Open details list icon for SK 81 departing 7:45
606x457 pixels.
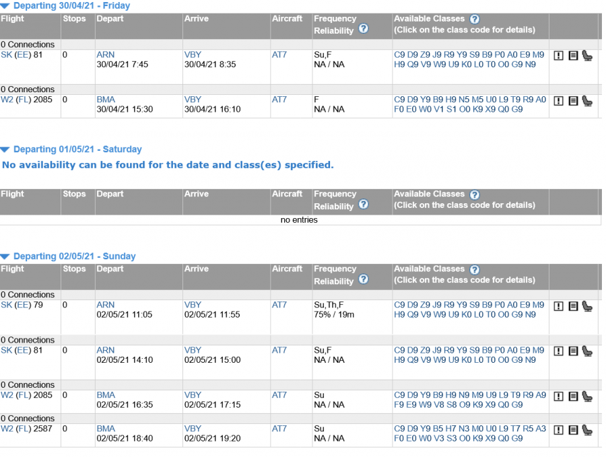click(573, 56)
